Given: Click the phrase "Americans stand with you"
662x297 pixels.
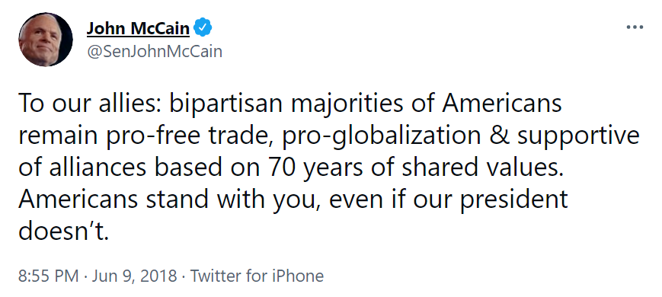Looking at the screenshot, I should pos(167,200).
